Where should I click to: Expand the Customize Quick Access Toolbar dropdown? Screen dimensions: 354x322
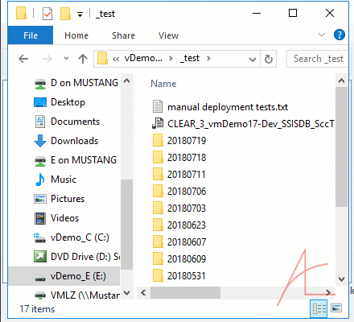click(80, 14)
